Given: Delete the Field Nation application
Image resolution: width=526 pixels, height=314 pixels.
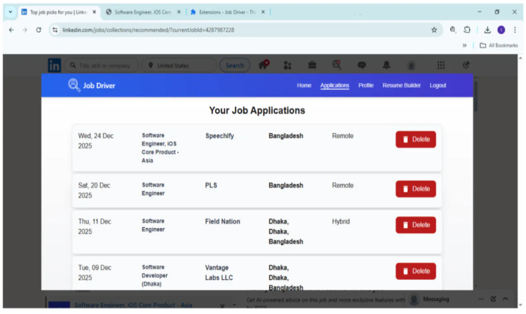Looking at the screenshot, I should (x=416, y=225).
